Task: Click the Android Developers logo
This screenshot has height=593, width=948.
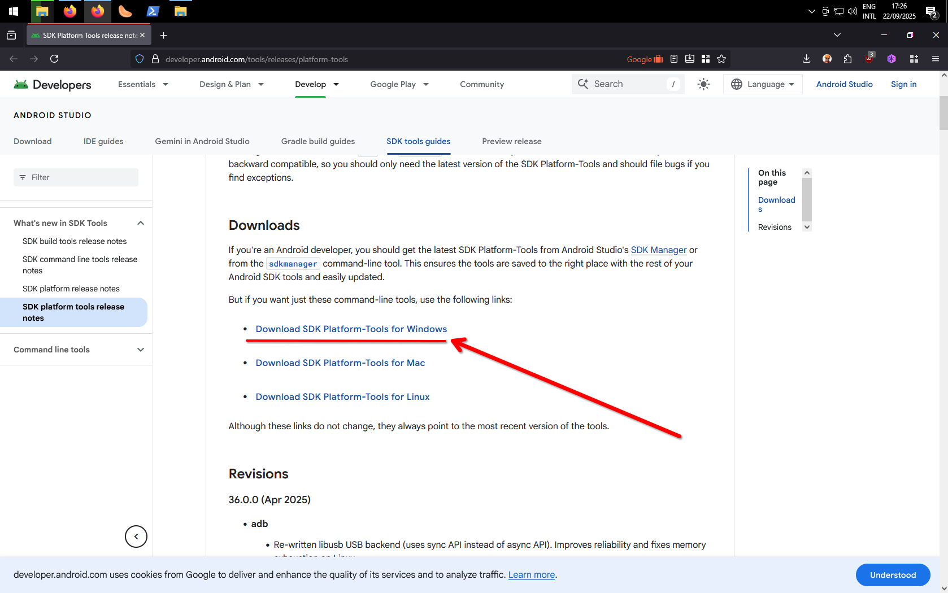Action: click(x=53, y=84)
